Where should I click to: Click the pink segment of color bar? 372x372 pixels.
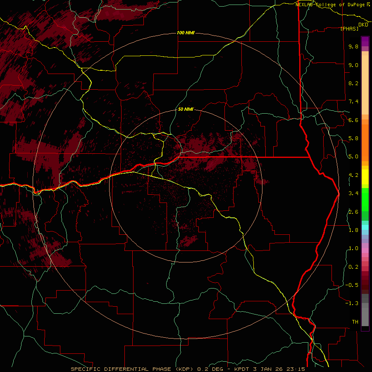(365, 250)
